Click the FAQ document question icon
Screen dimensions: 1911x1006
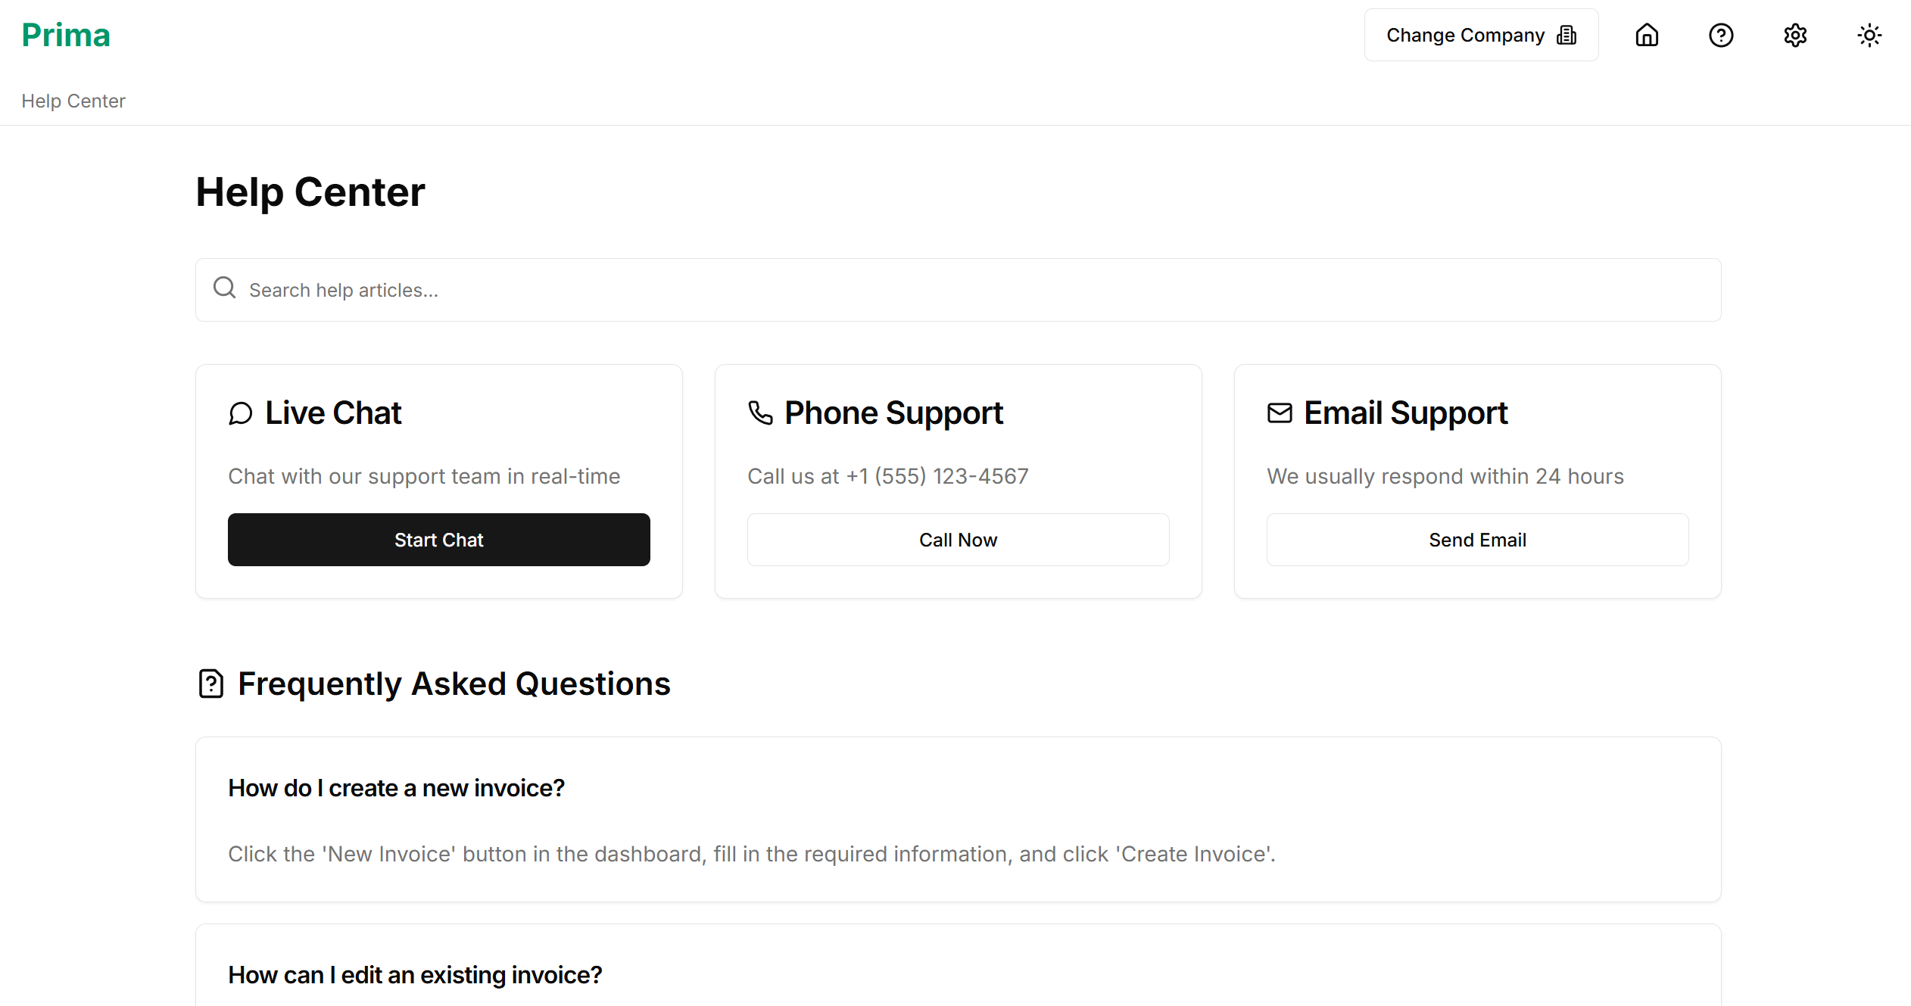pos(210,684)
